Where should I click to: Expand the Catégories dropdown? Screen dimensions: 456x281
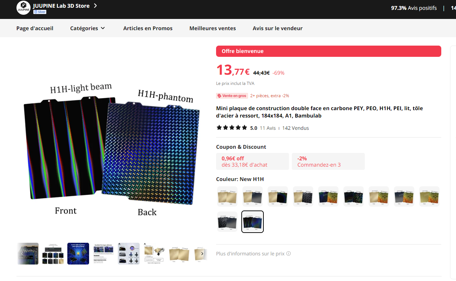87,28
